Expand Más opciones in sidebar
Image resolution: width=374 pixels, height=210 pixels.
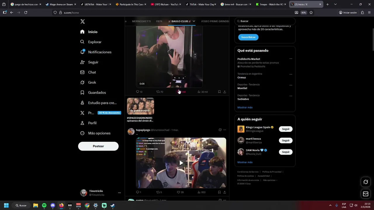[x=95, y=133]
